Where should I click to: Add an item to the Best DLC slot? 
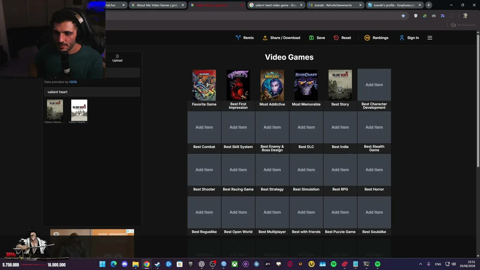coord(306,127)
